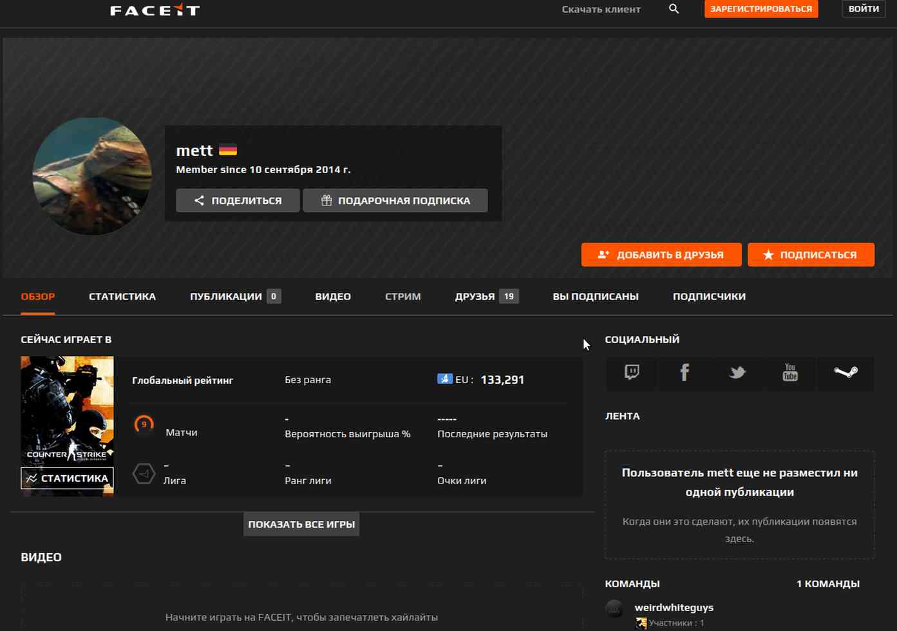Select the Подписчики tab
This screenshot has height=631, width=897.
coord(709,296)
